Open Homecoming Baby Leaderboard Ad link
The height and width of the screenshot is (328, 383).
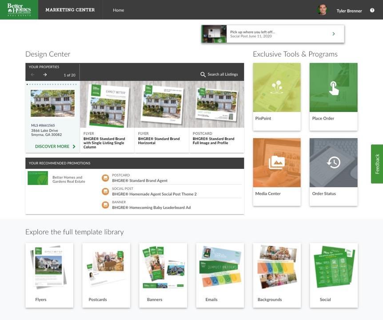tap(151, 208)
